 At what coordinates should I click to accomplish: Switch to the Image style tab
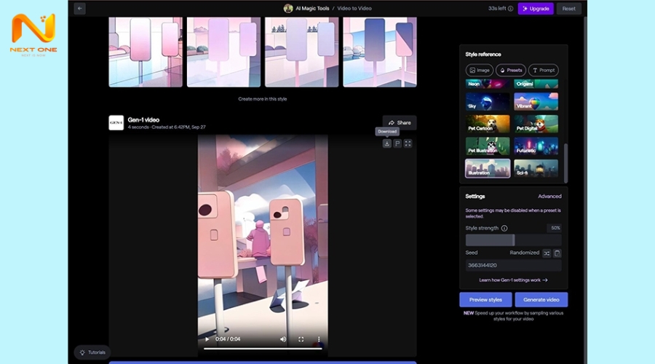(x=479, y=70)
